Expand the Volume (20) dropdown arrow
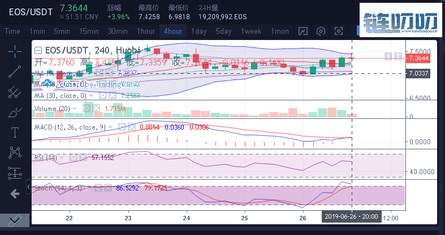The width and height of the screenshot is (445, 235). (x=75, y=108)
